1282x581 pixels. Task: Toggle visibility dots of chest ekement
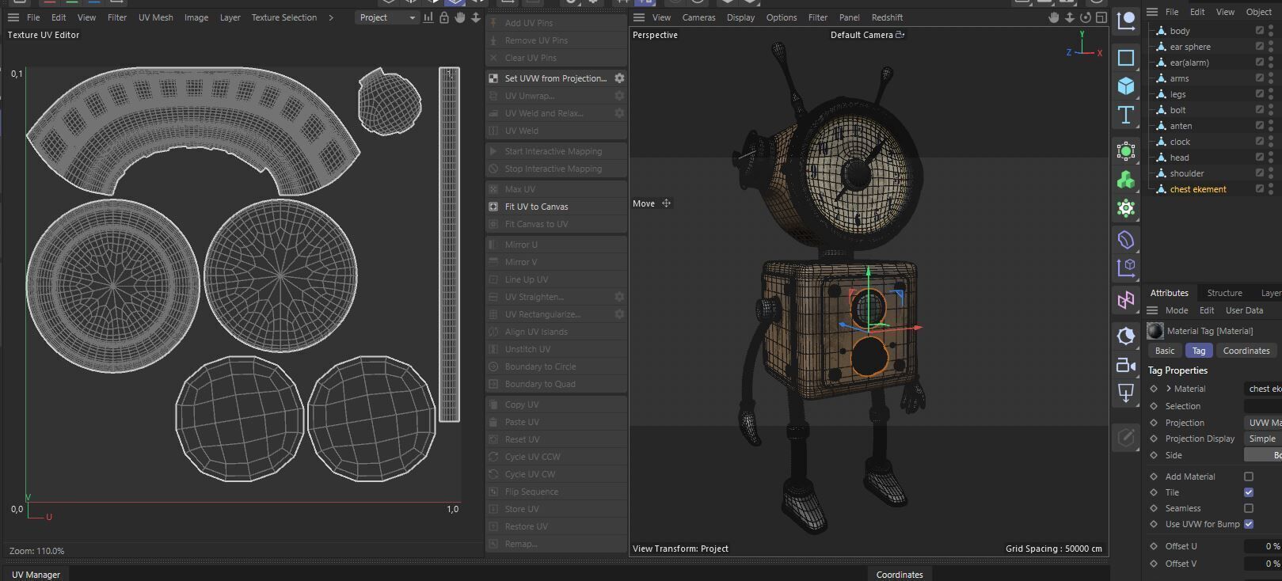tap(1272, 189)
